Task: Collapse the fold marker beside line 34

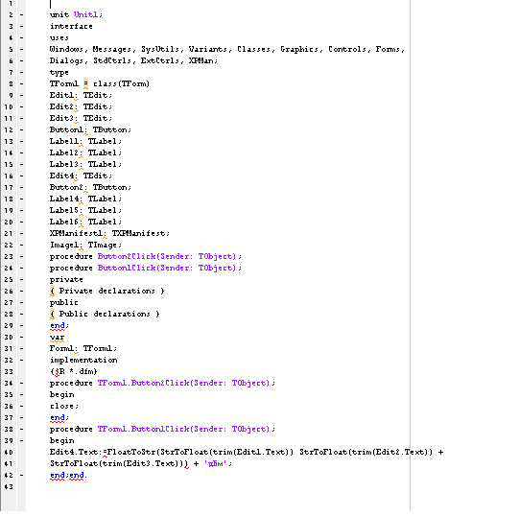Action: click(x=21, y=384)
